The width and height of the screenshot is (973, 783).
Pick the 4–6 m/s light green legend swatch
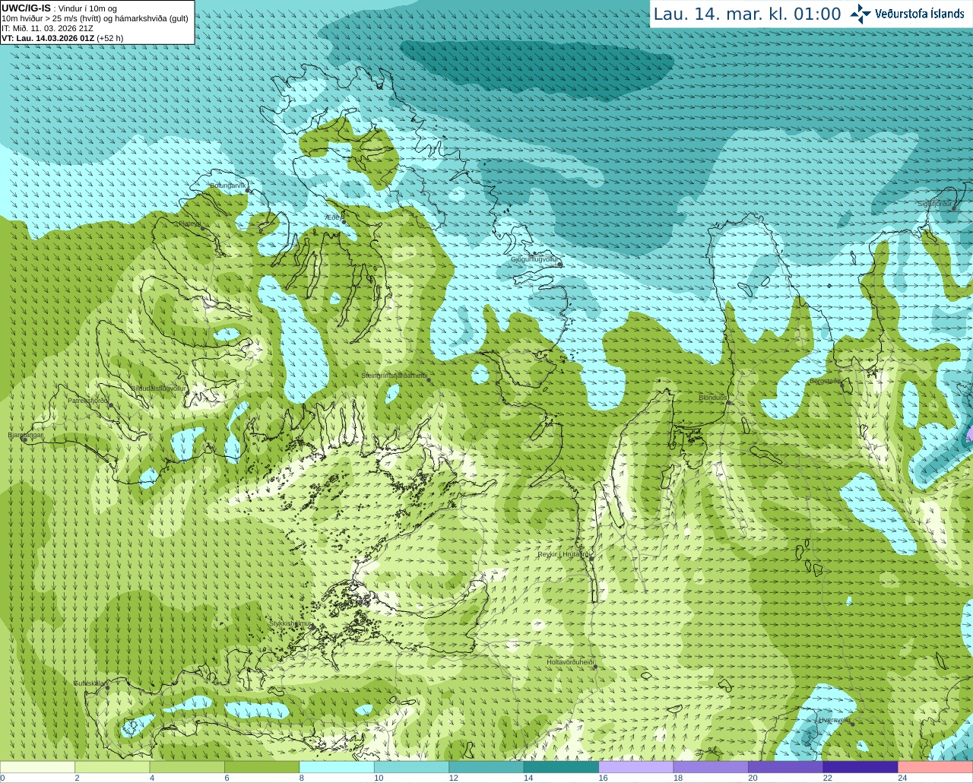coord(187,767)
